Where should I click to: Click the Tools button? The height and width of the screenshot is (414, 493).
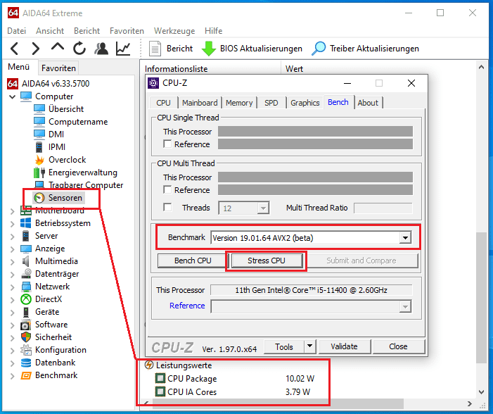[x=284, y=346]
